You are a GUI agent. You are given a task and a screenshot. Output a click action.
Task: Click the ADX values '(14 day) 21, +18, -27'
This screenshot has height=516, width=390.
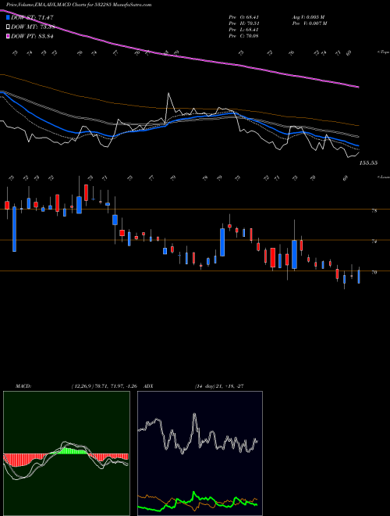click(219, 386)
